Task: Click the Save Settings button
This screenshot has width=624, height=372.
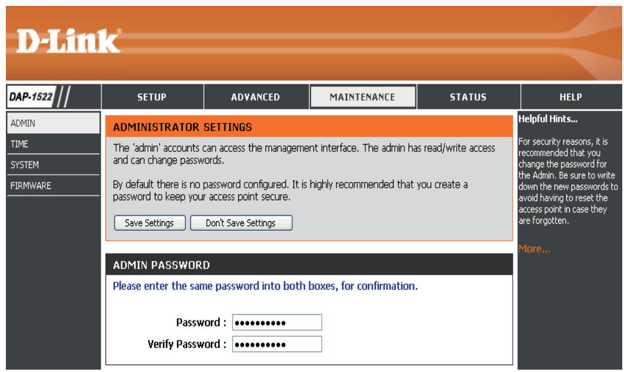Action: (x=150, y=223)
